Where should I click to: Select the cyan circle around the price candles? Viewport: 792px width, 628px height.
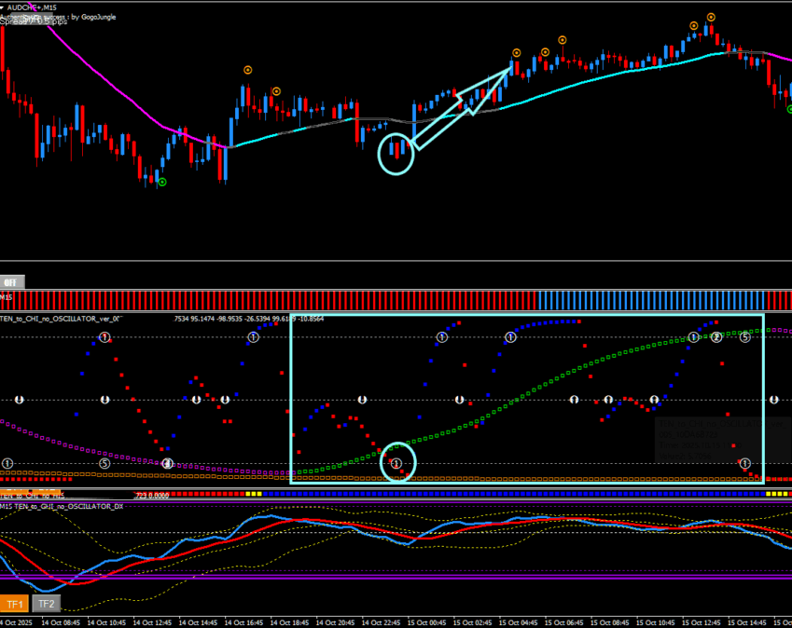point(396,154)
